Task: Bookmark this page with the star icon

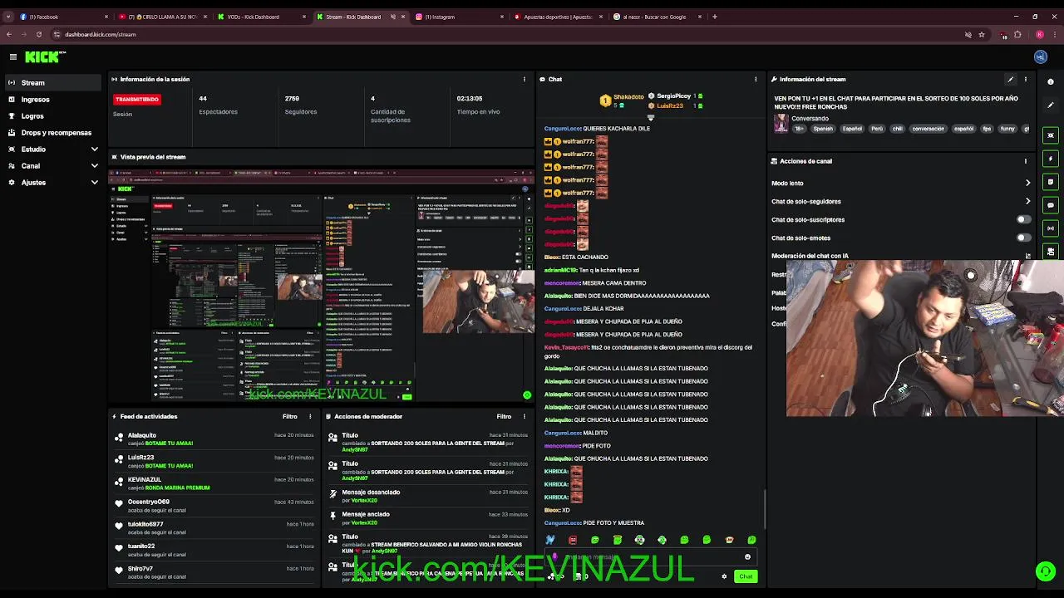Action: click(982, 34)
